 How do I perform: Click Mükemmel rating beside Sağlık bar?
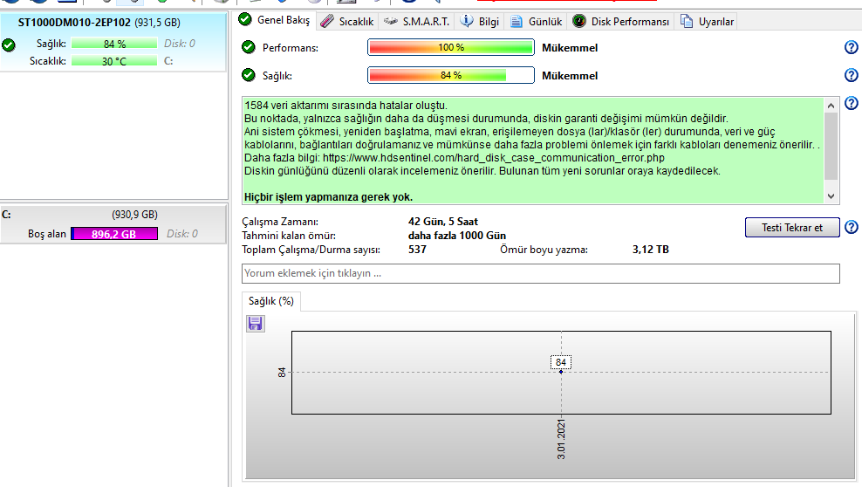[570, 76]
